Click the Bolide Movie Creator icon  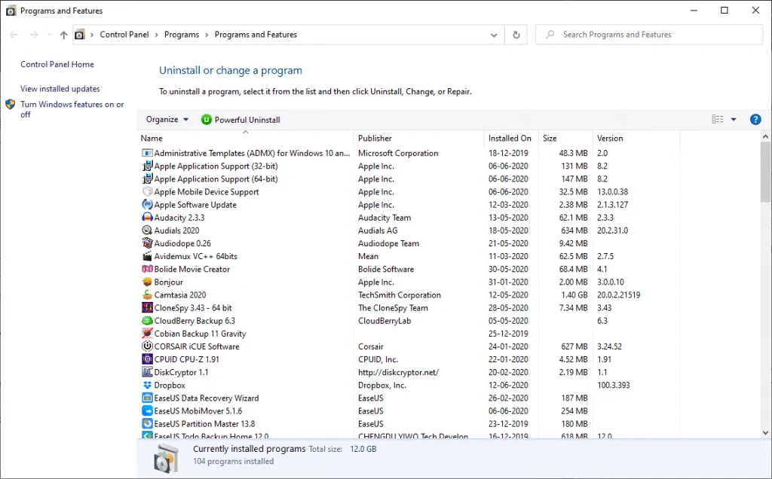click(x=147, y=269)
